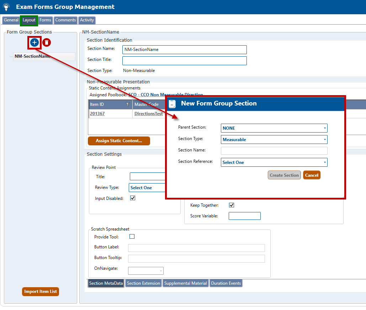Open the OnNavigate dropdown
The image size is (366, 310).
click(145, 271)
